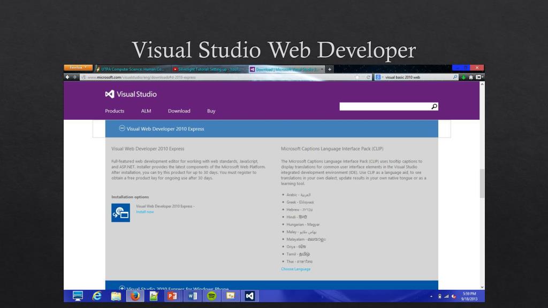548x308 pixels.
Task: Expand Visual Studio 2010 Express for Windows Phone
Action: [122, 289]
